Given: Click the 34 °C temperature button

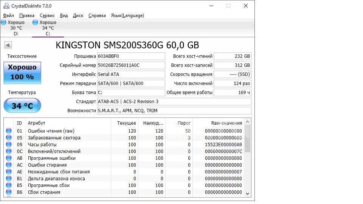Looking at the screenshot, I should click(22, 106).
